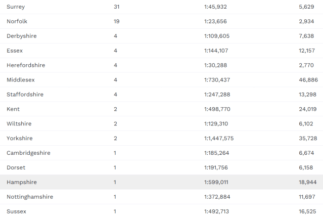The width and height of the screenshot is (323, 219).
Task: Click the Derbyshire county cell
Action: [22, 36]
